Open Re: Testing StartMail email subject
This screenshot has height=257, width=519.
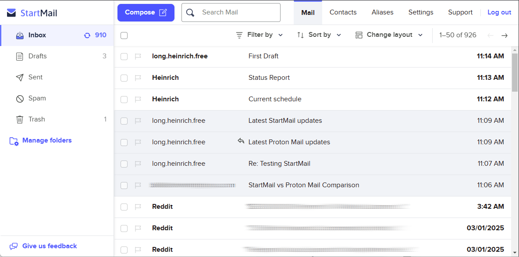pos(279,164)
